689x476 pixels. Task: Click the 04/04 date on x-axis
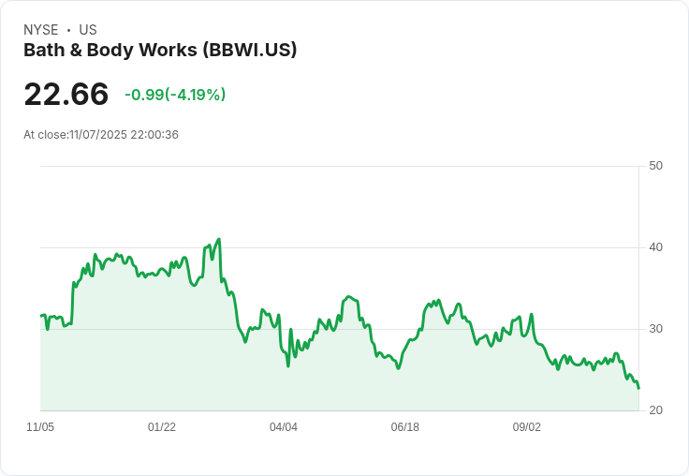(284, 427)
